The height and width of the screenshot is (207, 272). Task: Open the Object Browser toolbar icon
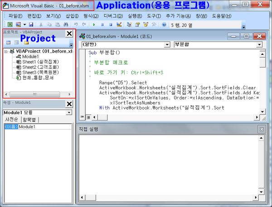point(146,24)
